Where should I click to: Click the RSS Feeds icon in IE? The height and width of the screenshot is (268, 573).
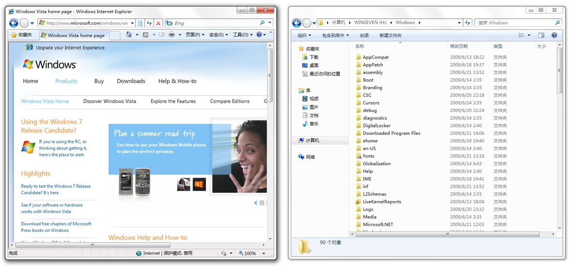pos(145,35)
